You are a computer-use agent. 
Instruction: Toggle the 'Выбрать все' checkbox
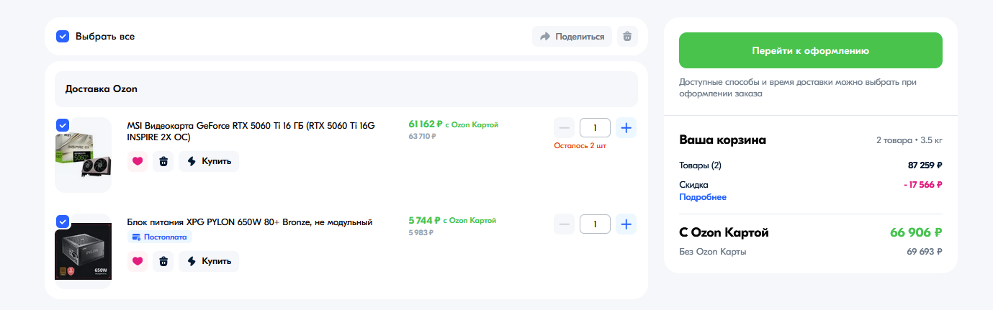tap(63, 36)
